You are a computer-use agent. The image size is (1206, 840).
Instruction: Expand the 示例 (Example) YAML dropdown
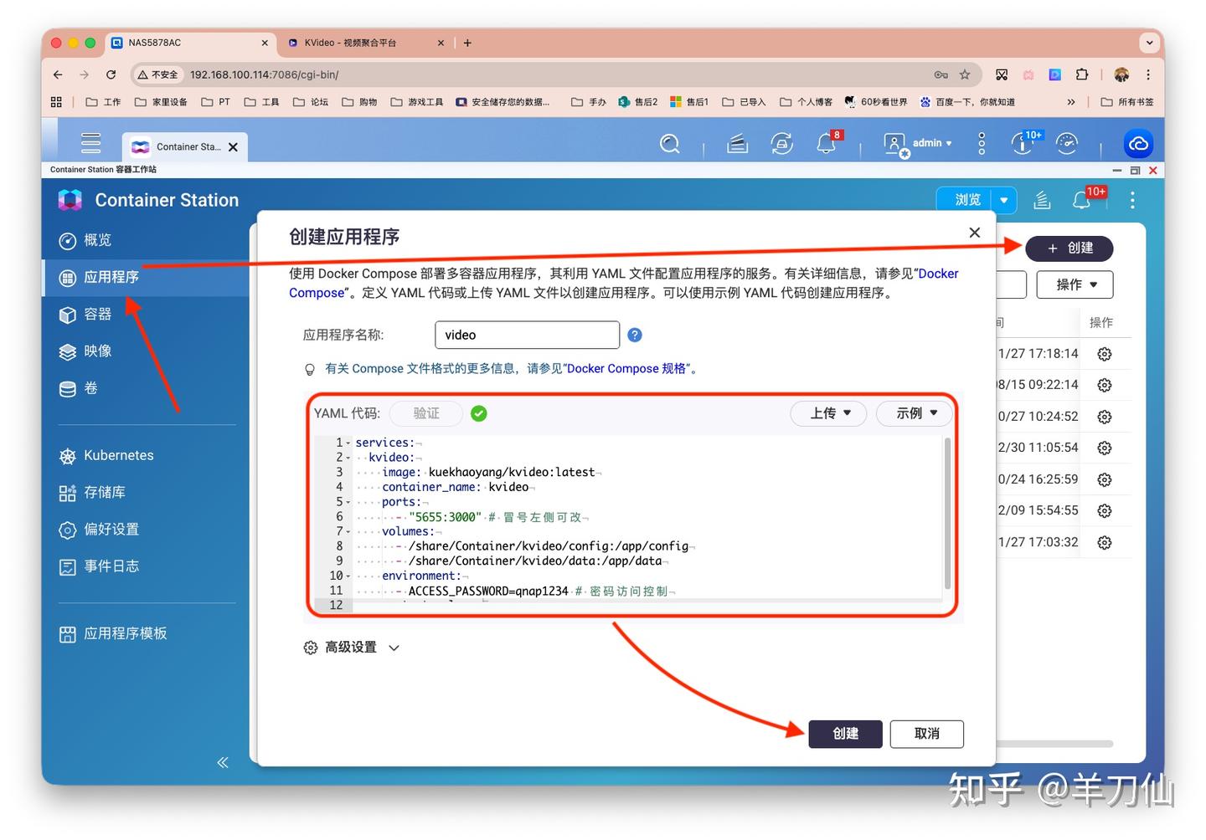[x=914, y=412]
